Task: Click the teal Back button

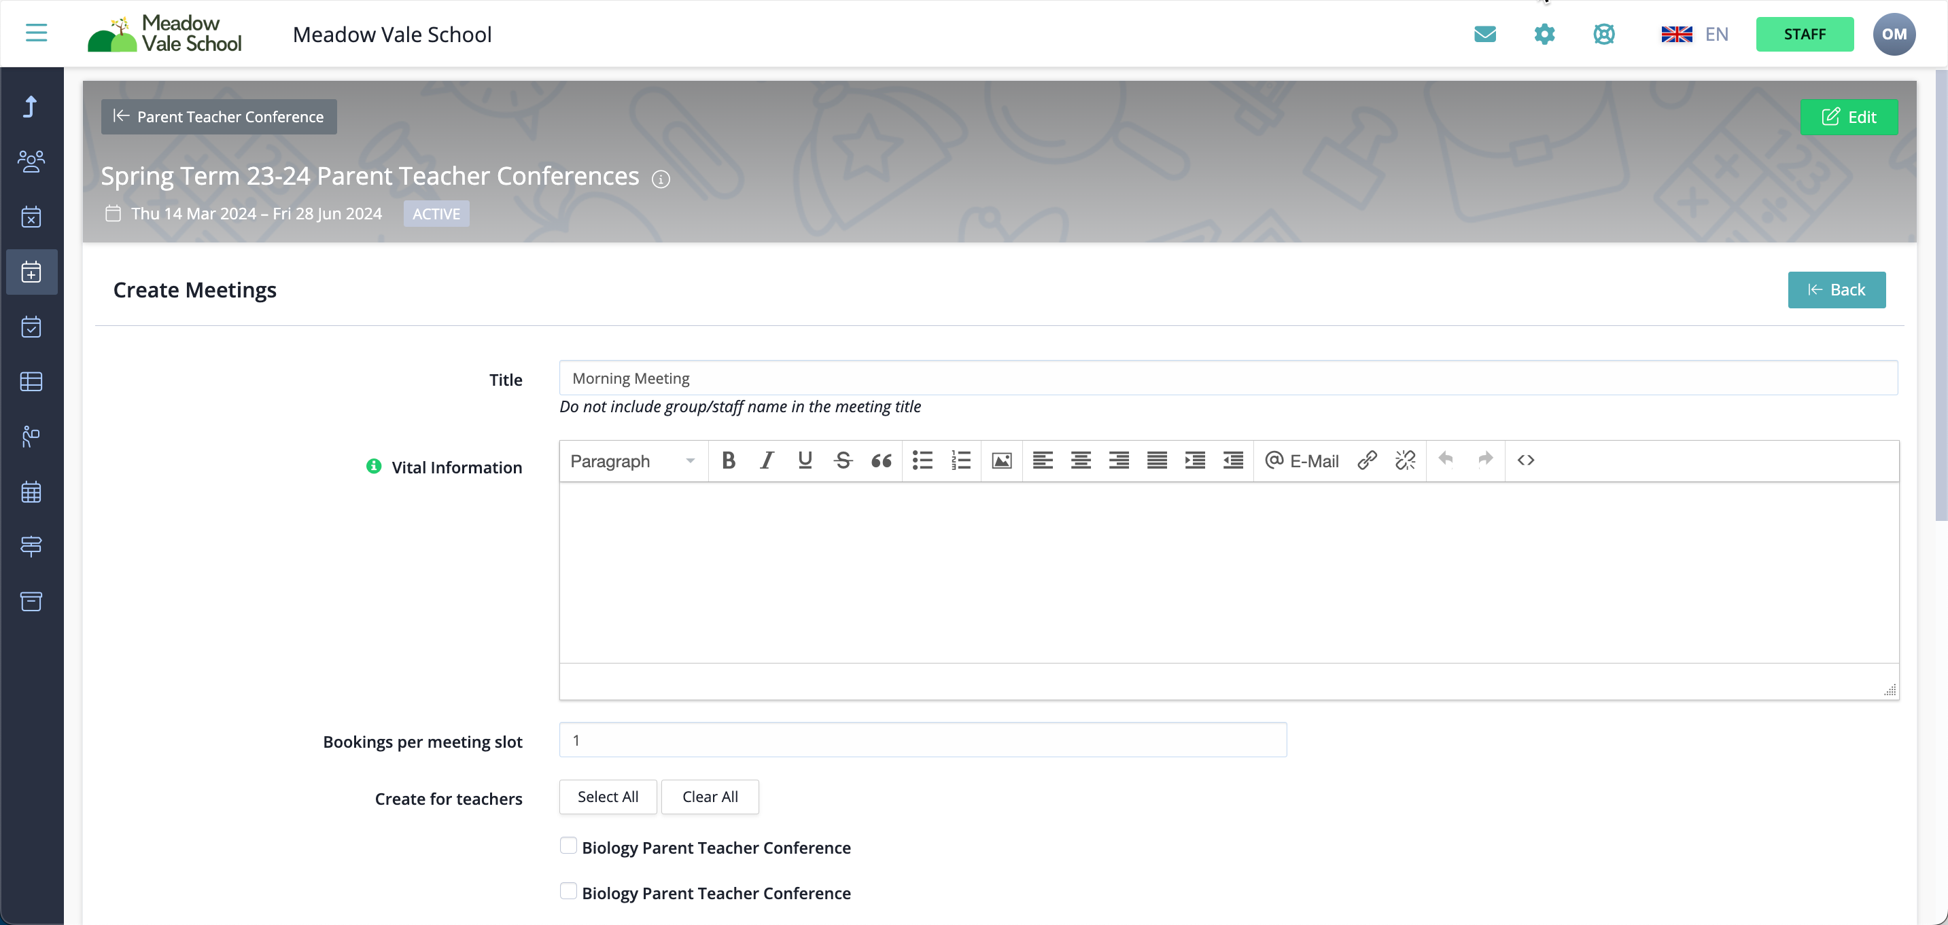Action: [x=1837, y=289]
